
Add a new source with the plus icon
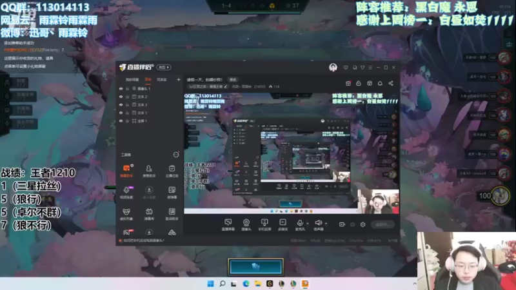(179, 79)
